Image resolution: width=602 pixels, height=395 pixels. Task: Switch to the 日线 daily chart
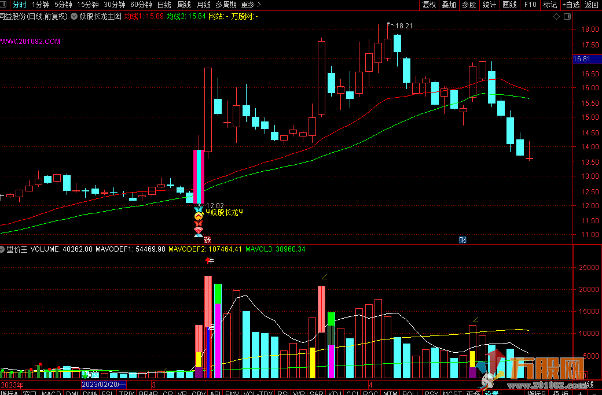click(x=164, y=5)
